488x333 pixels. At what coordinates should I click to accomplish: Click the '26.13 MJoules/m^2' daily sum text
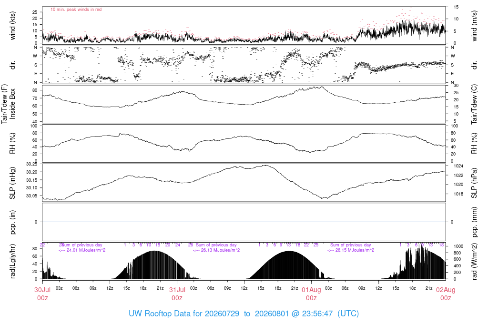pyautogui.click(x=216, y=250)
